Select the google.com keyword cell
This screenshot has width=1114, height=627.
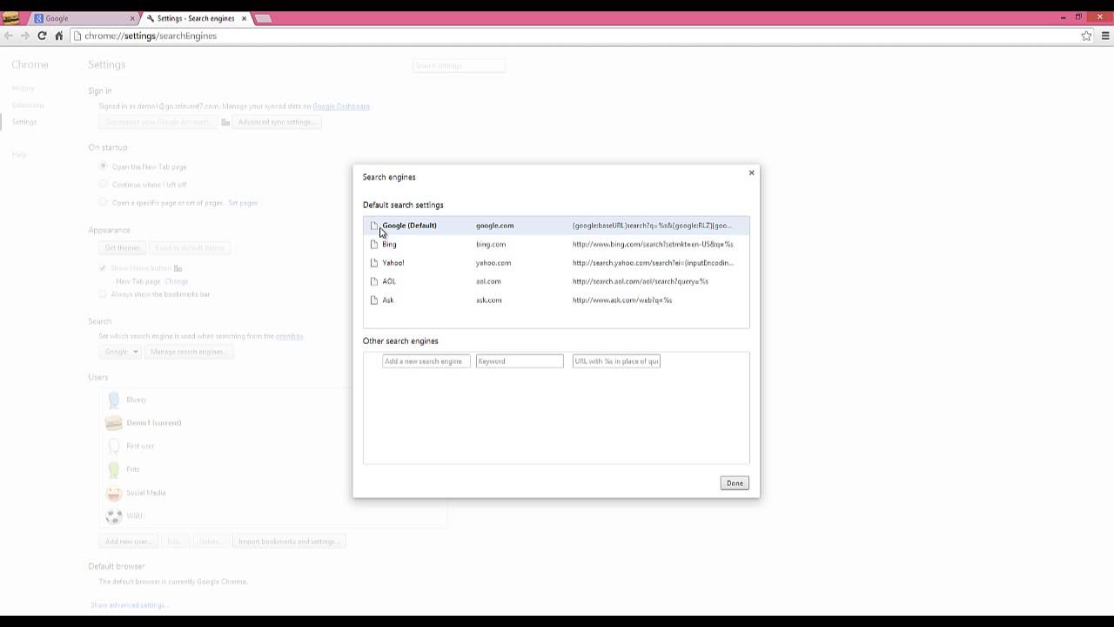[495, 226]
